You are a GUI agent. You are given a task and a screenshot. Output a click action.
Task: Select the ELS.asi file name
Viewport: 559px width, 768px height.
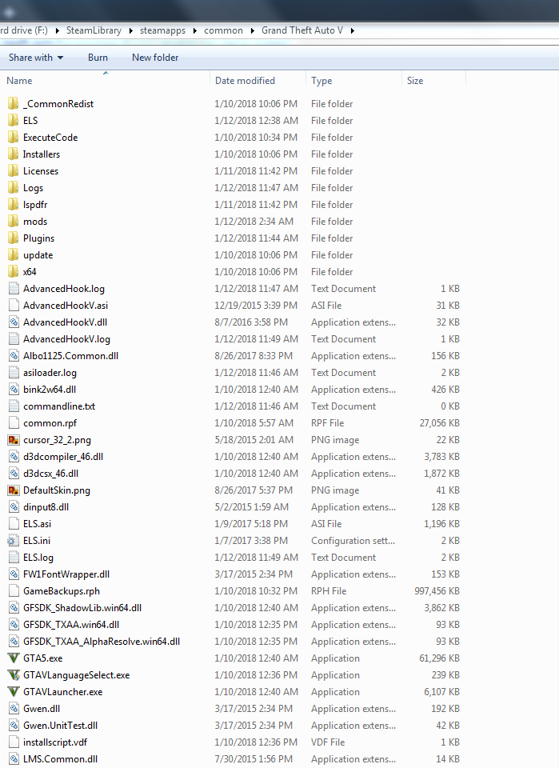38,523
